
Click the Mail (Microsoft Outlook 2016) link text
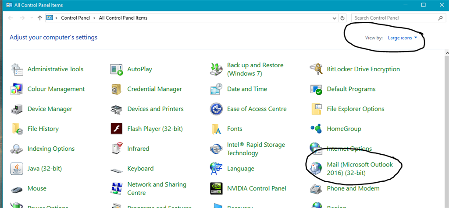point(360,169)
